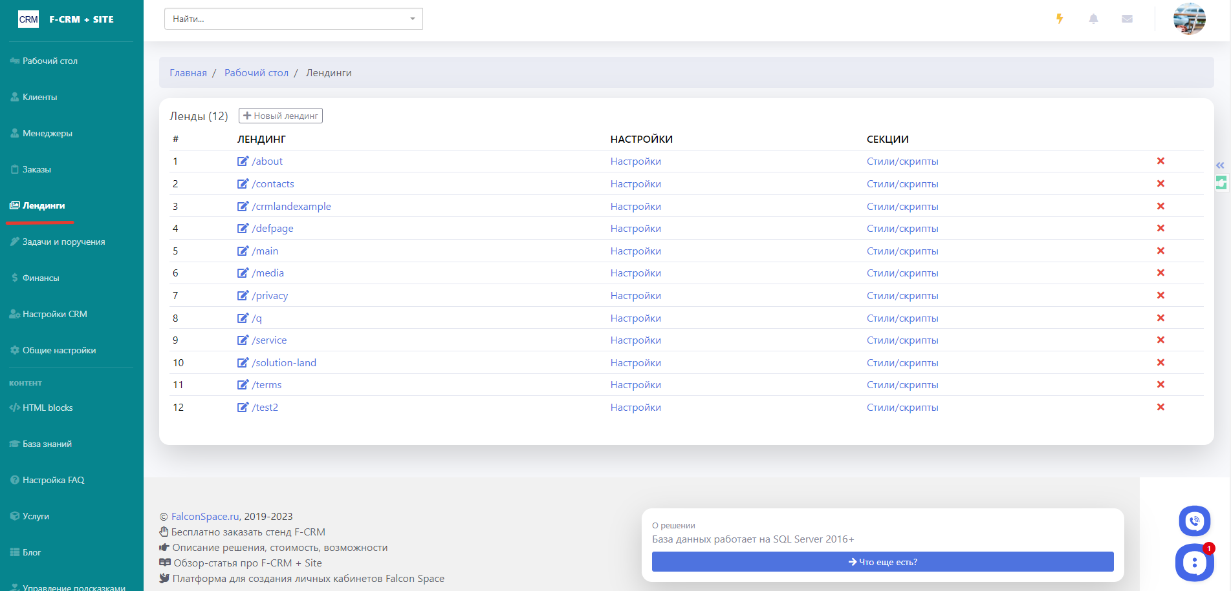Click edit icon next to /main
The image size is (1231, 591).
(243, 251)
